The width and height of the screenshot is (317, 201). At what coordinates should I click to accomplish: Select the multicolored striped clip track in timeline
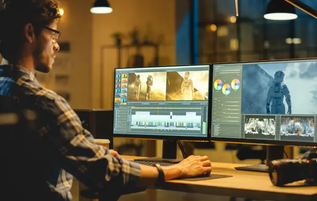click(x=166, y=124)
